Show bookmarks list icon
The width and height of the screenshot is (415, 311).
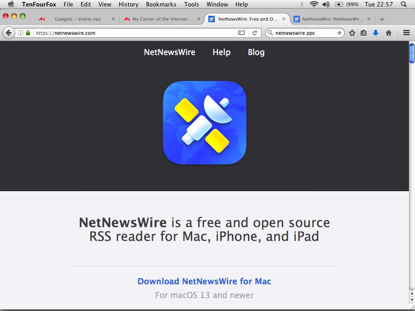coord(364,33)
